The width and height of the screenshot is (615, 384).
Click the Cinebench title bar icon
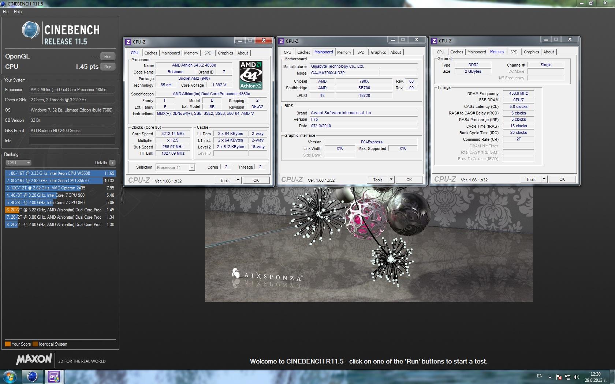click(x=3, y=4)
